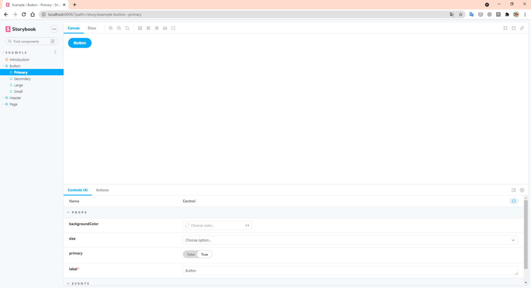Screen dimensions: 531x288
Task: Select the Example / Button browser tab
Action: coord(35,4)
